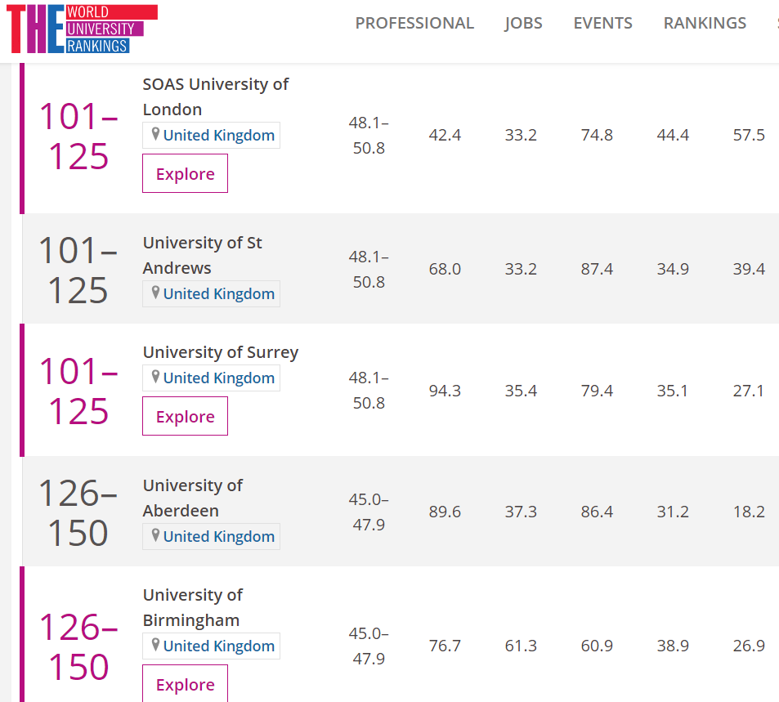The image size is (779, 702).
Task: Click United Kingdom link under SOAS
Action: point(218,136)
